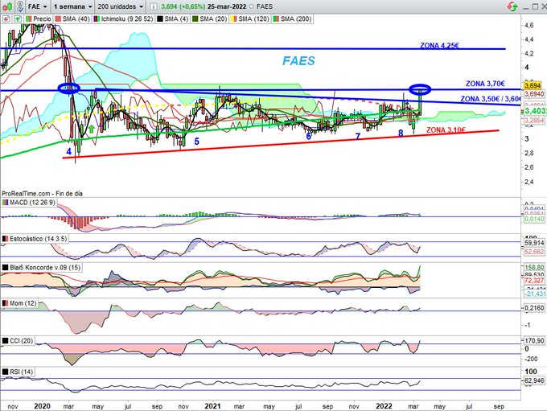The image size is (547, 411).
Task: Click the info icon before the 3,694 price
Action: 154,6
